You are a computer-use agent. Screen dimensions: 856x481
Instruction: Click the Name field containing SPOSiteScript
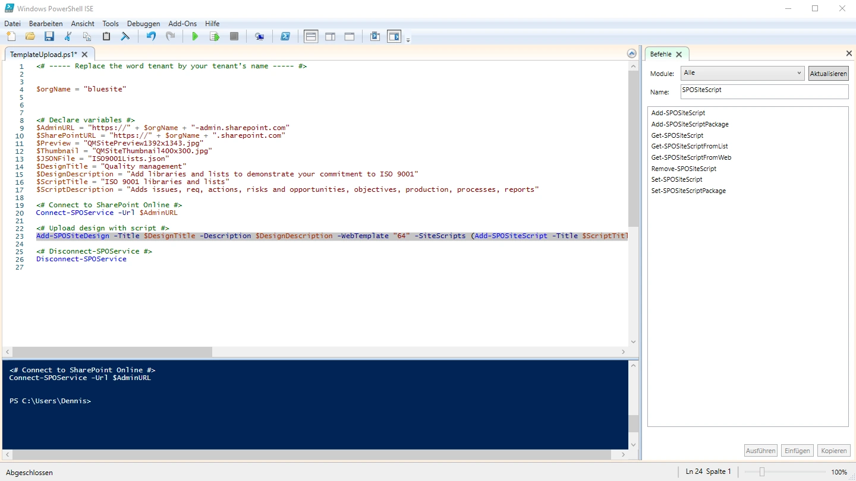764,91
